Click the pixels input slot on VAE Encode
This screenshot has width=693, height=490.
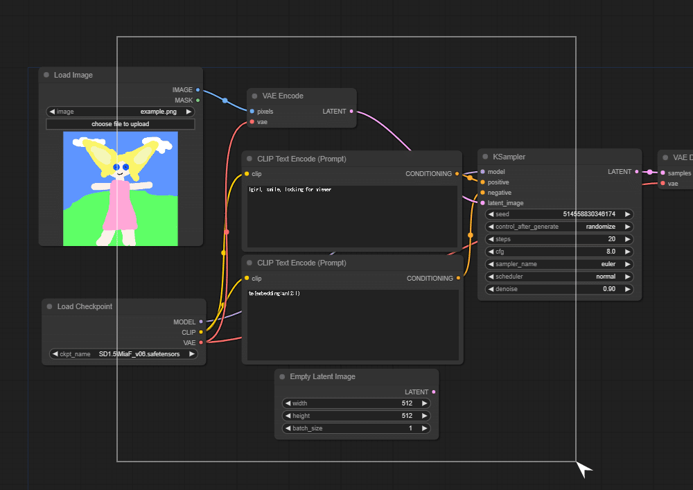point(252,112)
